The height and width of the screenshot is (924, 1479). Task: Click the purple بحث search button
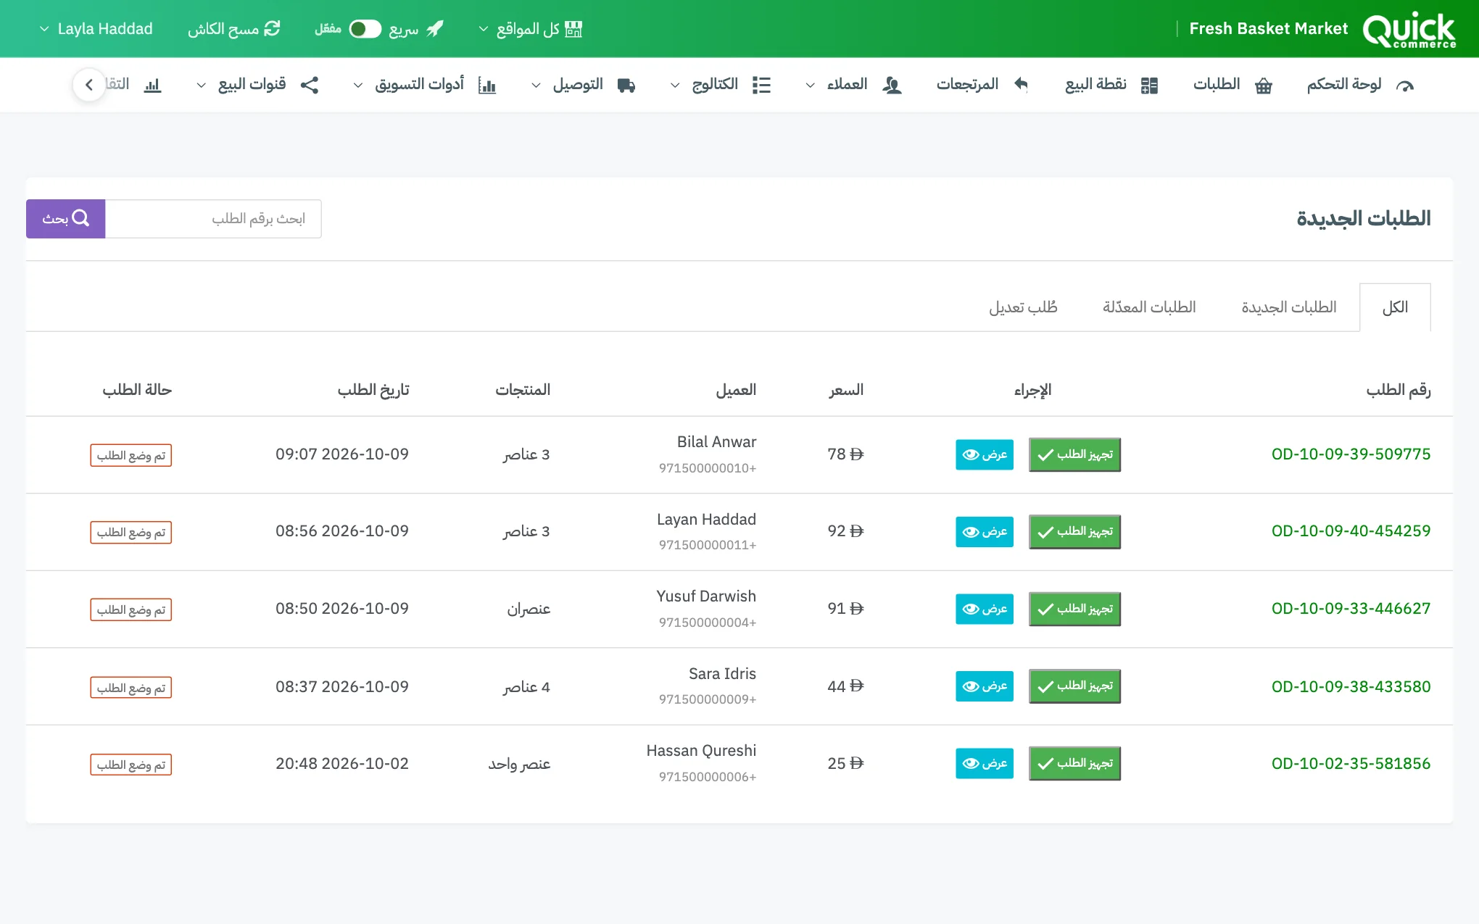[66, 218]
